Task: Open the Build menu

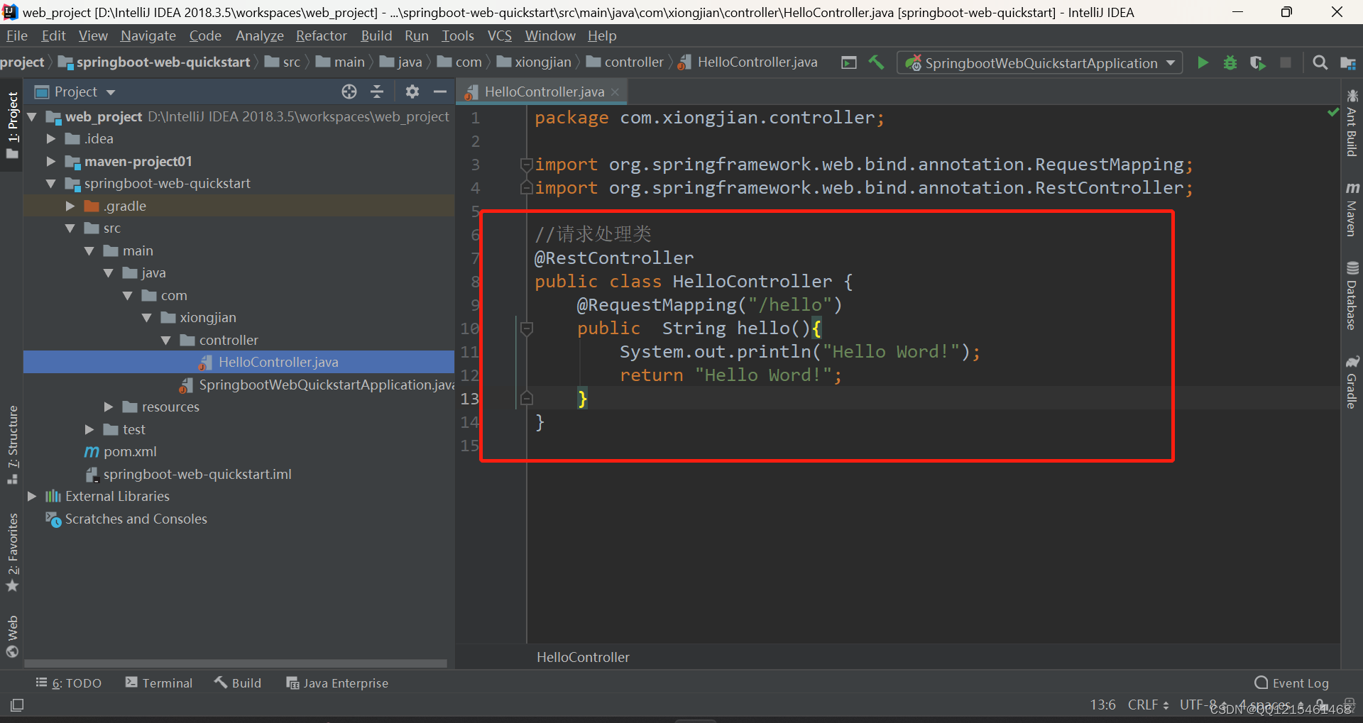Action: tap(376, 35)
